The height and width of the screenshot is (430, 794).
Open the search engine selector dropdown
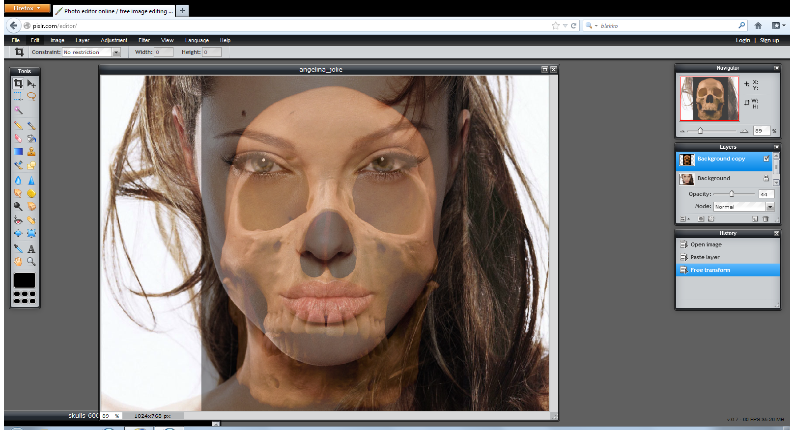tap(592, 26)
